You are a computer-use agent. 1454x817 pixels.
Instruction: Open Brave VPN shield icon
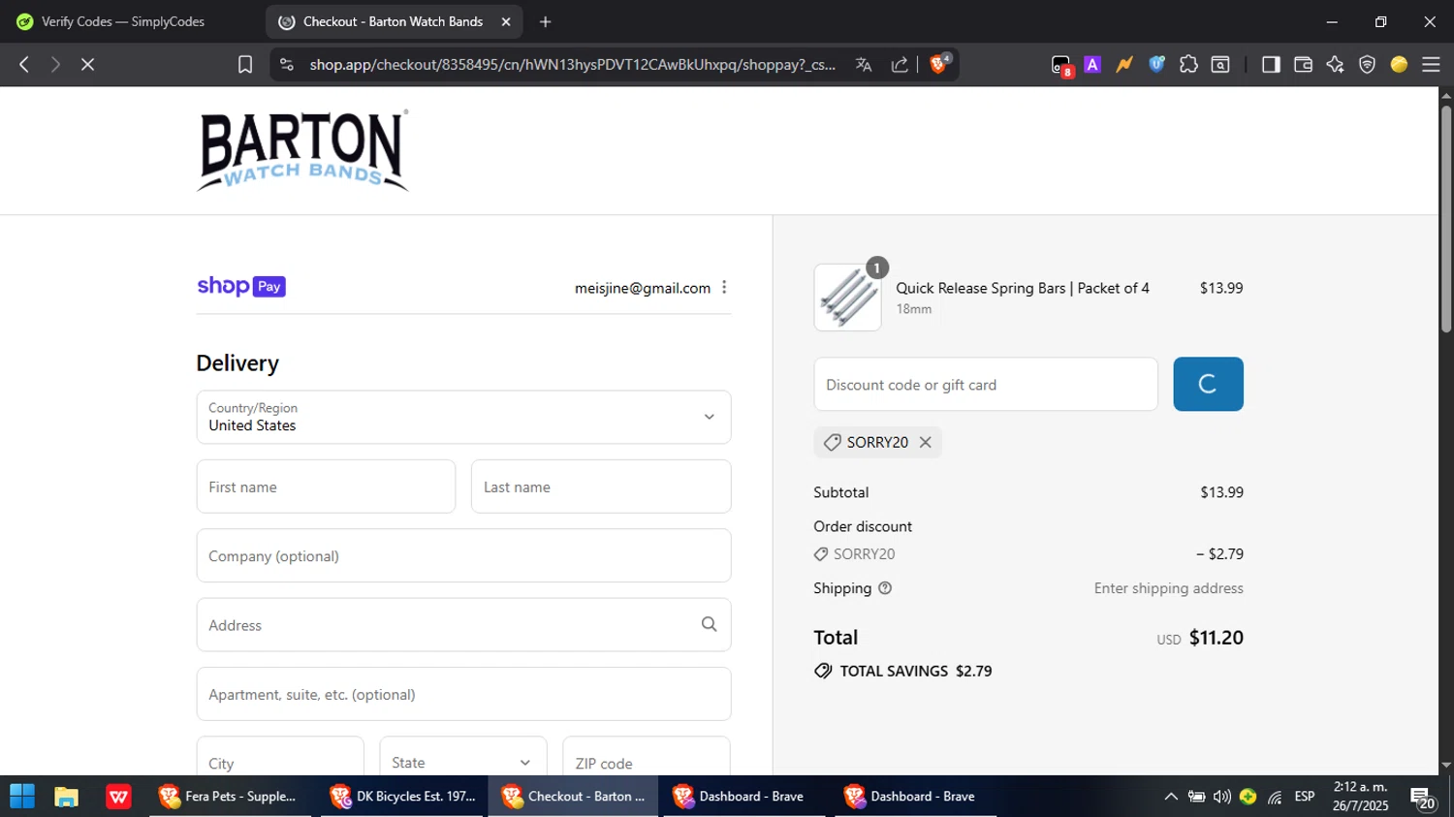(x=1367, y=64)
